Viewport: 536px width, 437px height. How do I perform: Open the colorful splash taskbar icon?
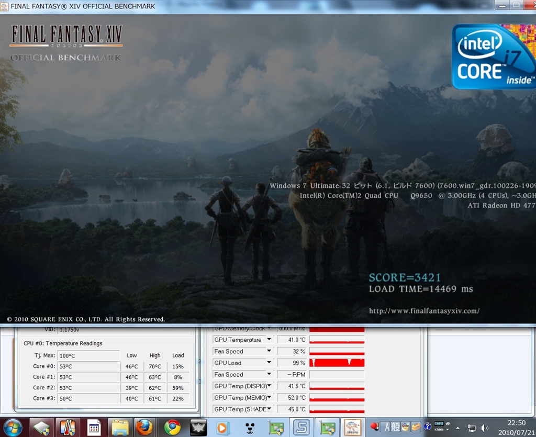(x=352, y=428)
